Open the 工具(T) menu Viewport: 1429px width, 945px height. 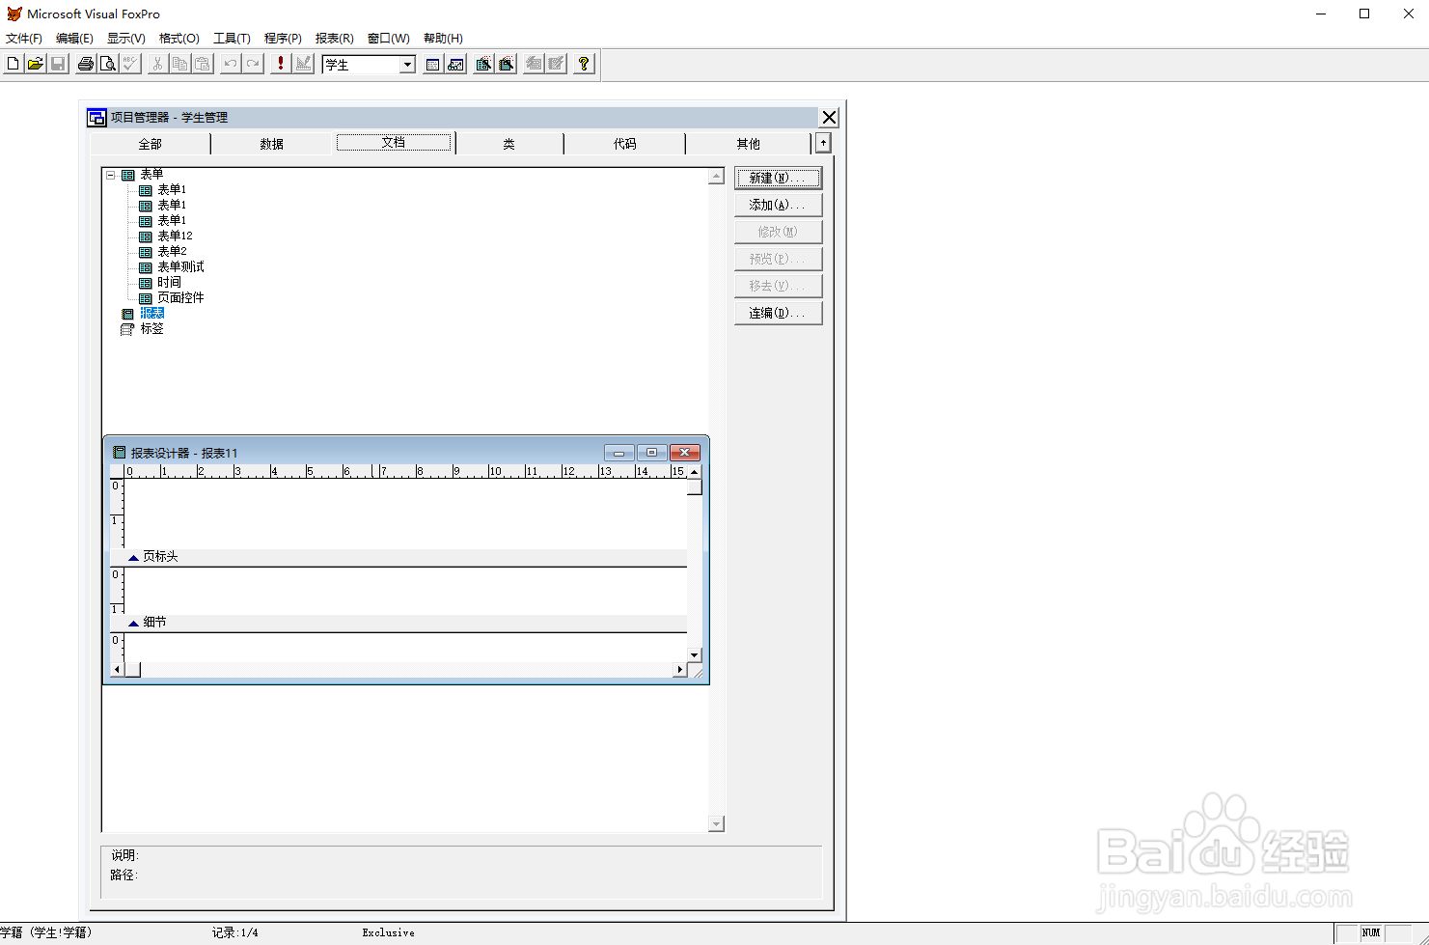click(x=232, y=39)
